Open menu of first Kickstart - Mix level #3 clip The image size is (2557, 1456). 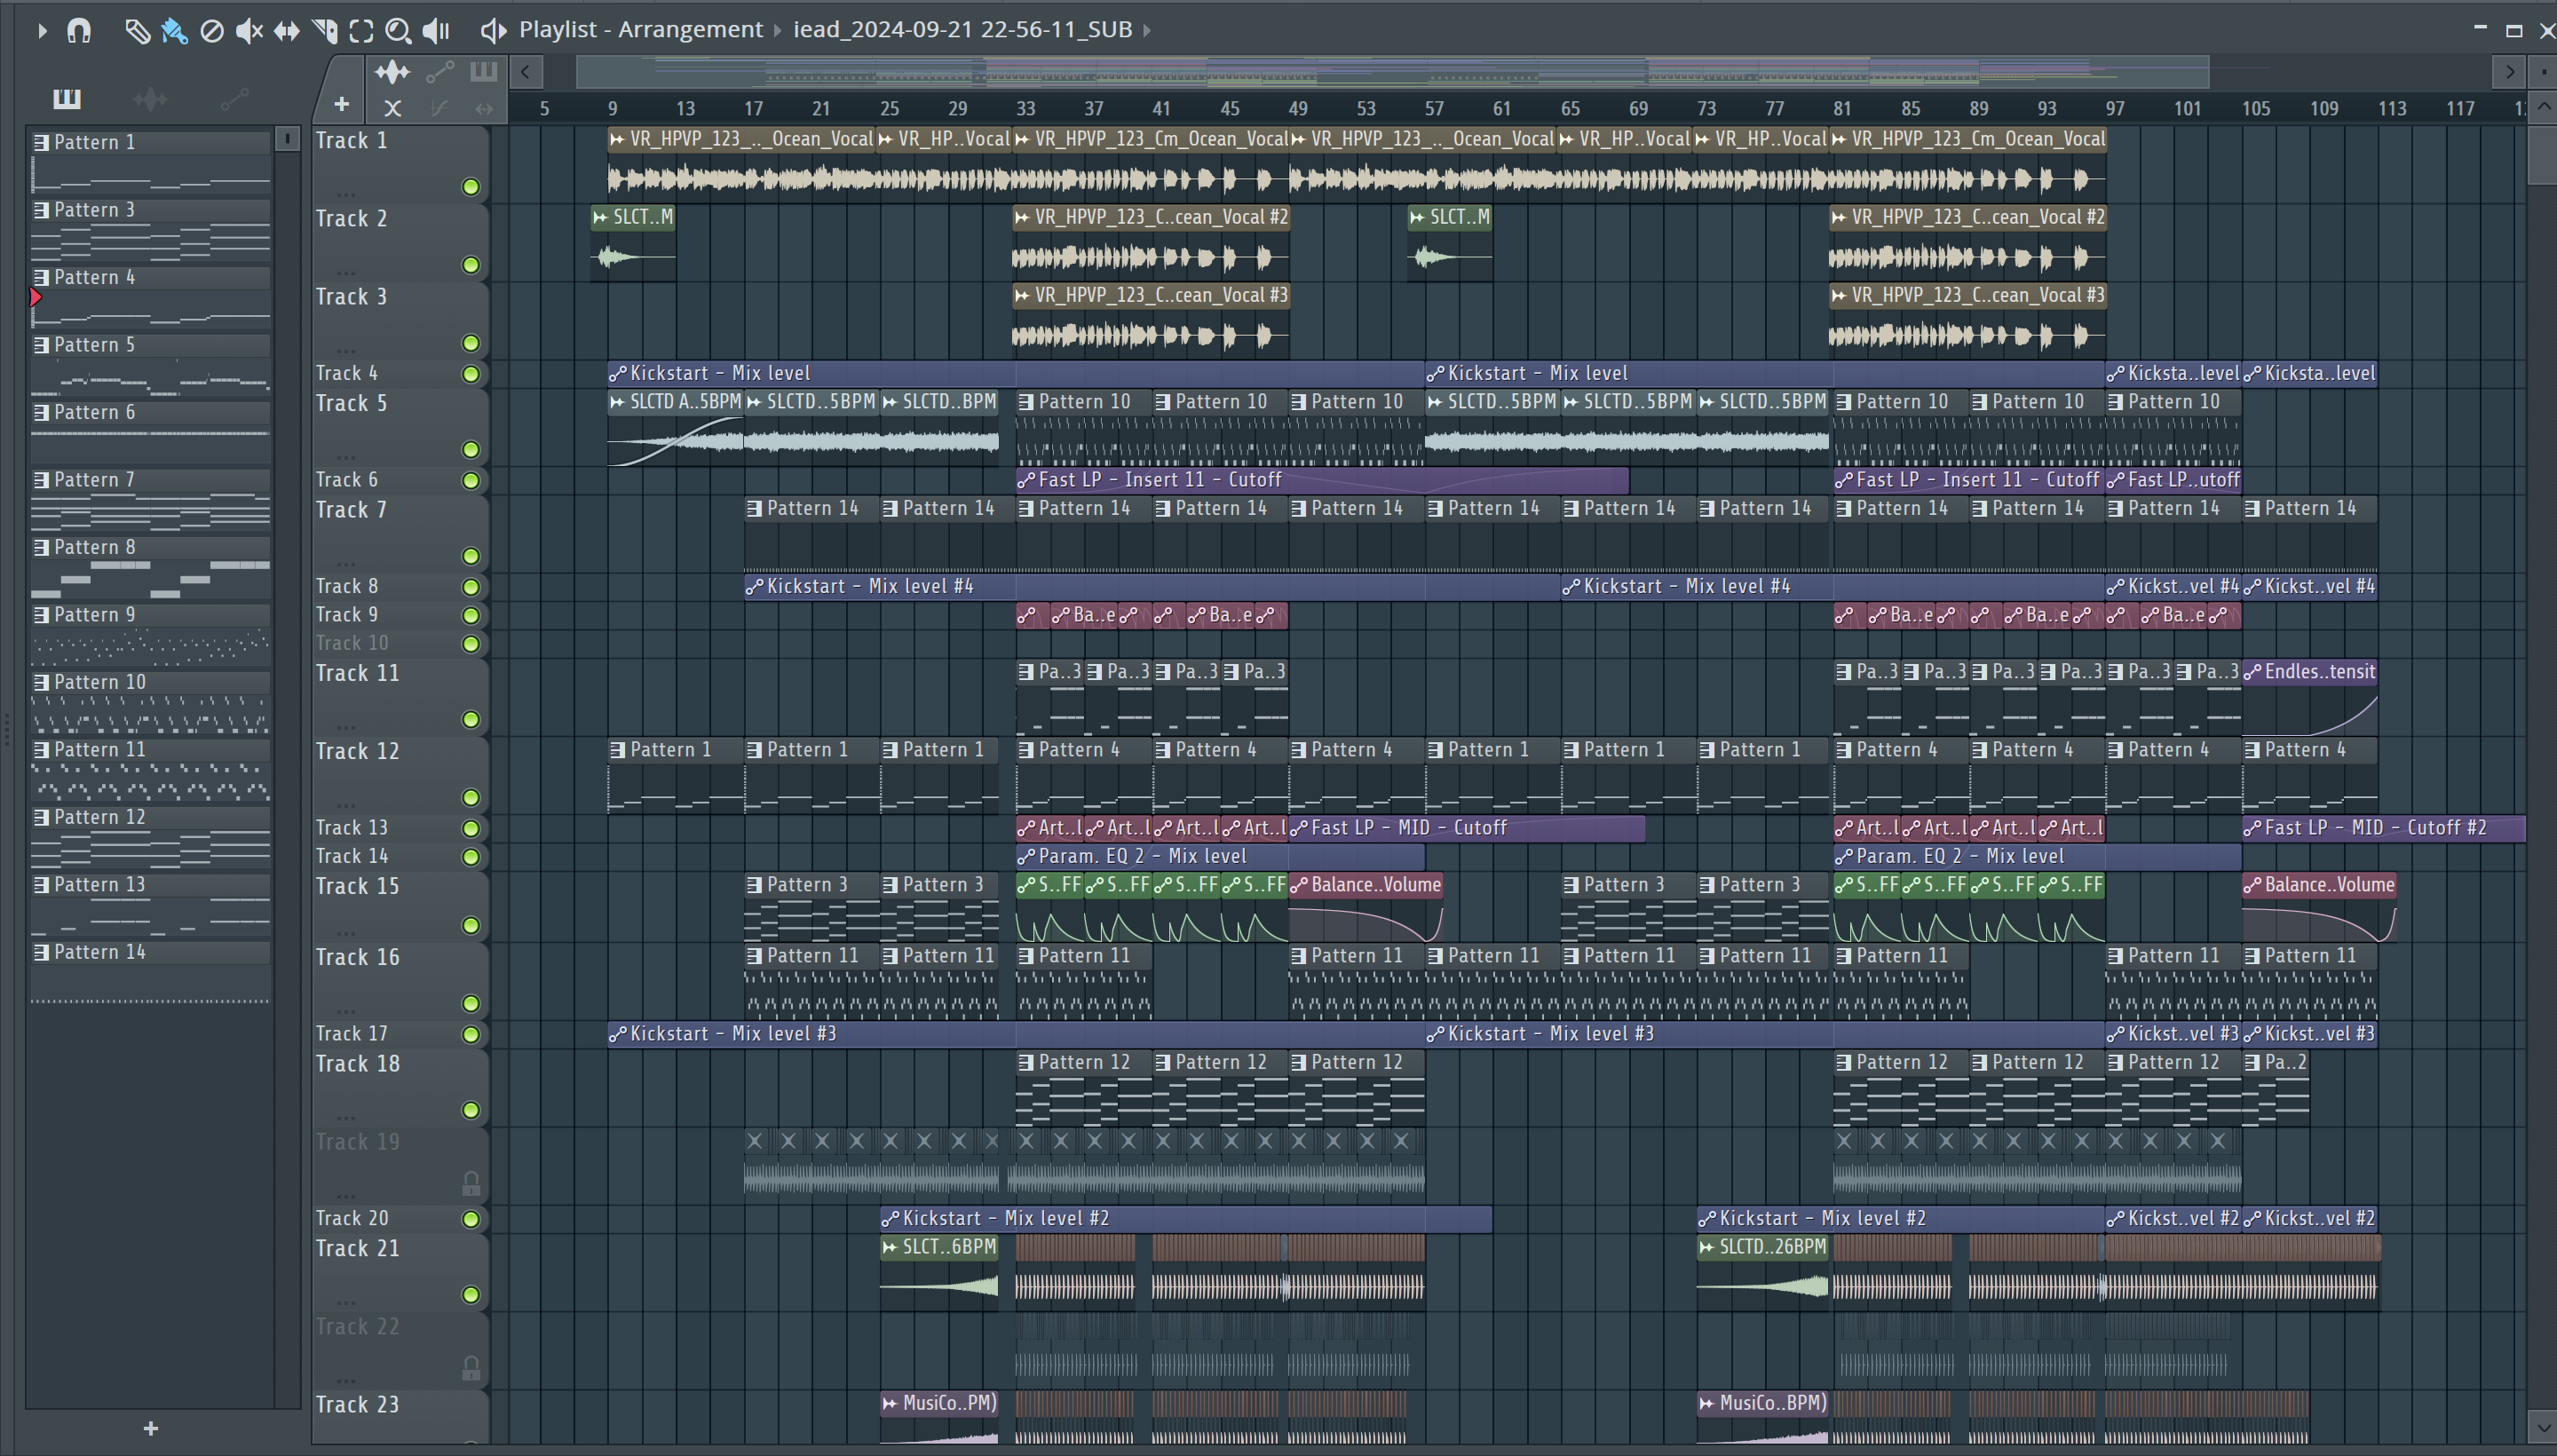pos(618,1035)
